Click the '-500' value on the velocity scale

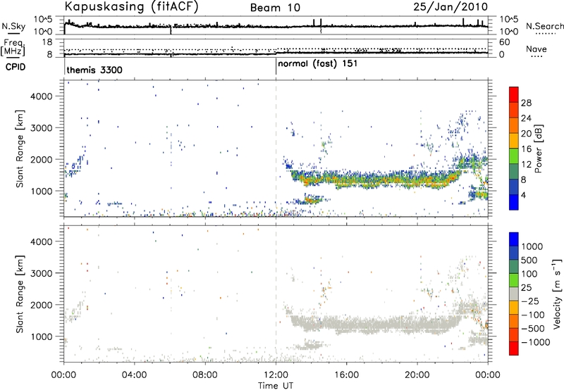point(533,328)
